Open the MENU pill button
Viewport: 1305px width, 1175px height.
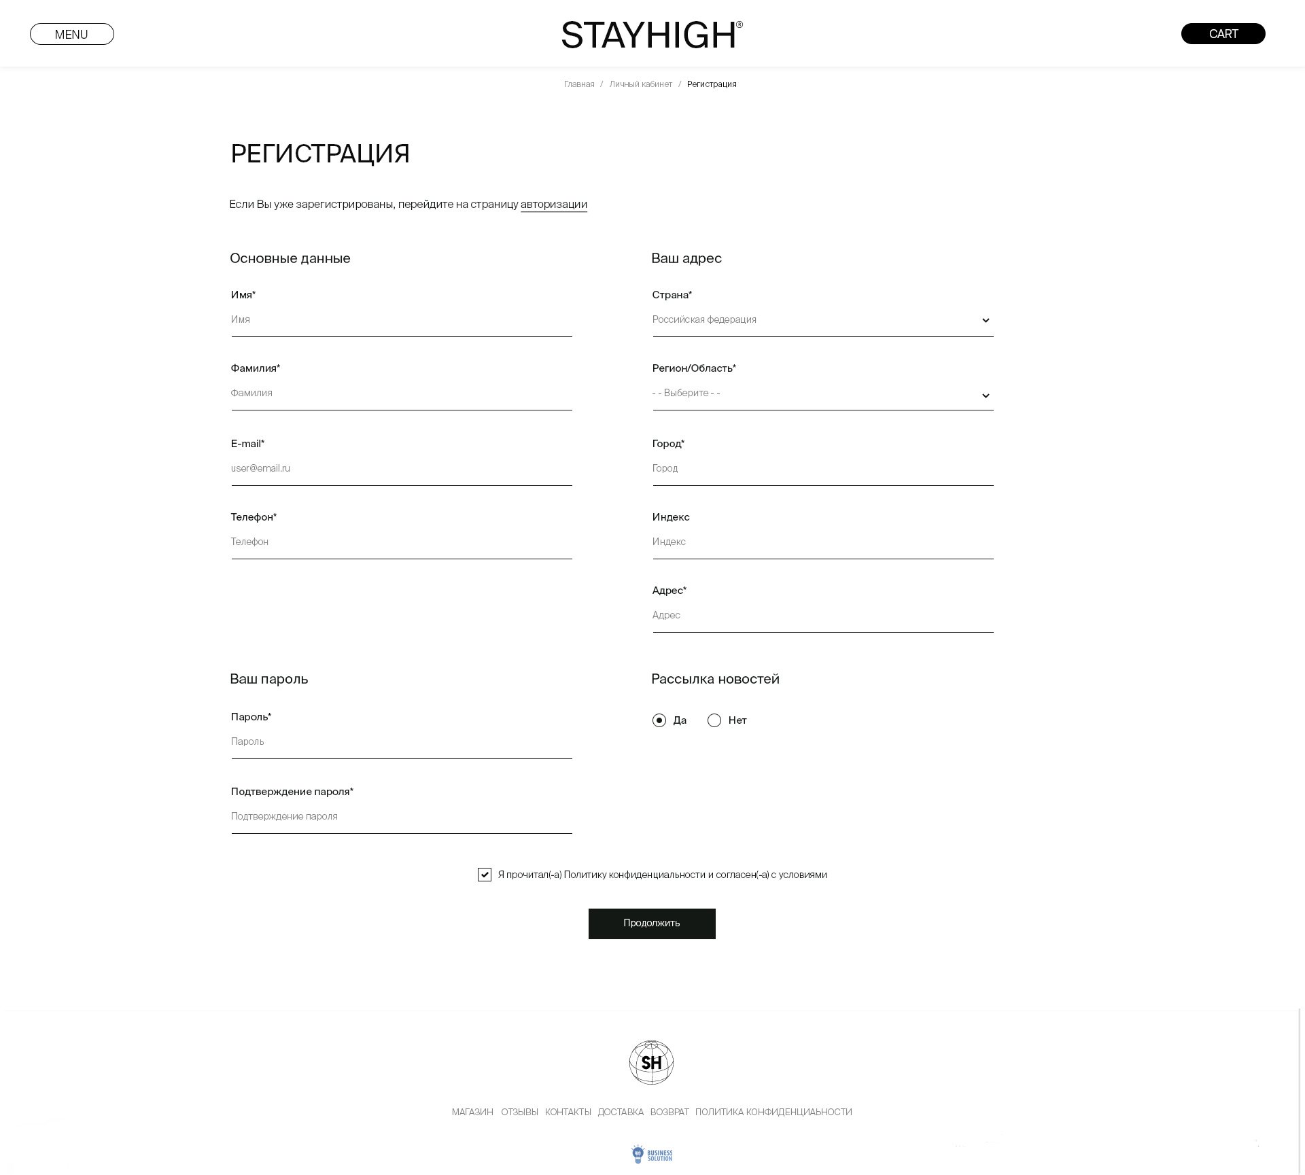click(72, 34)
